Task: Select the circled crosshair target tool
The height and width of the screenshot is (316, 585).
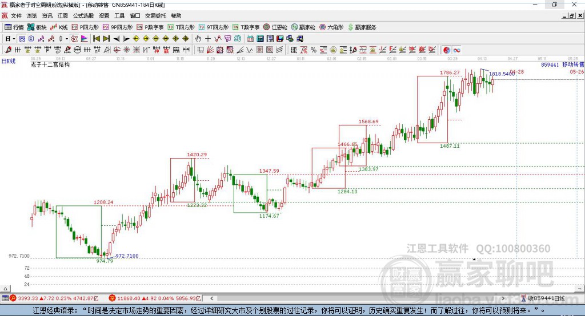Action: tap(117, 50)
